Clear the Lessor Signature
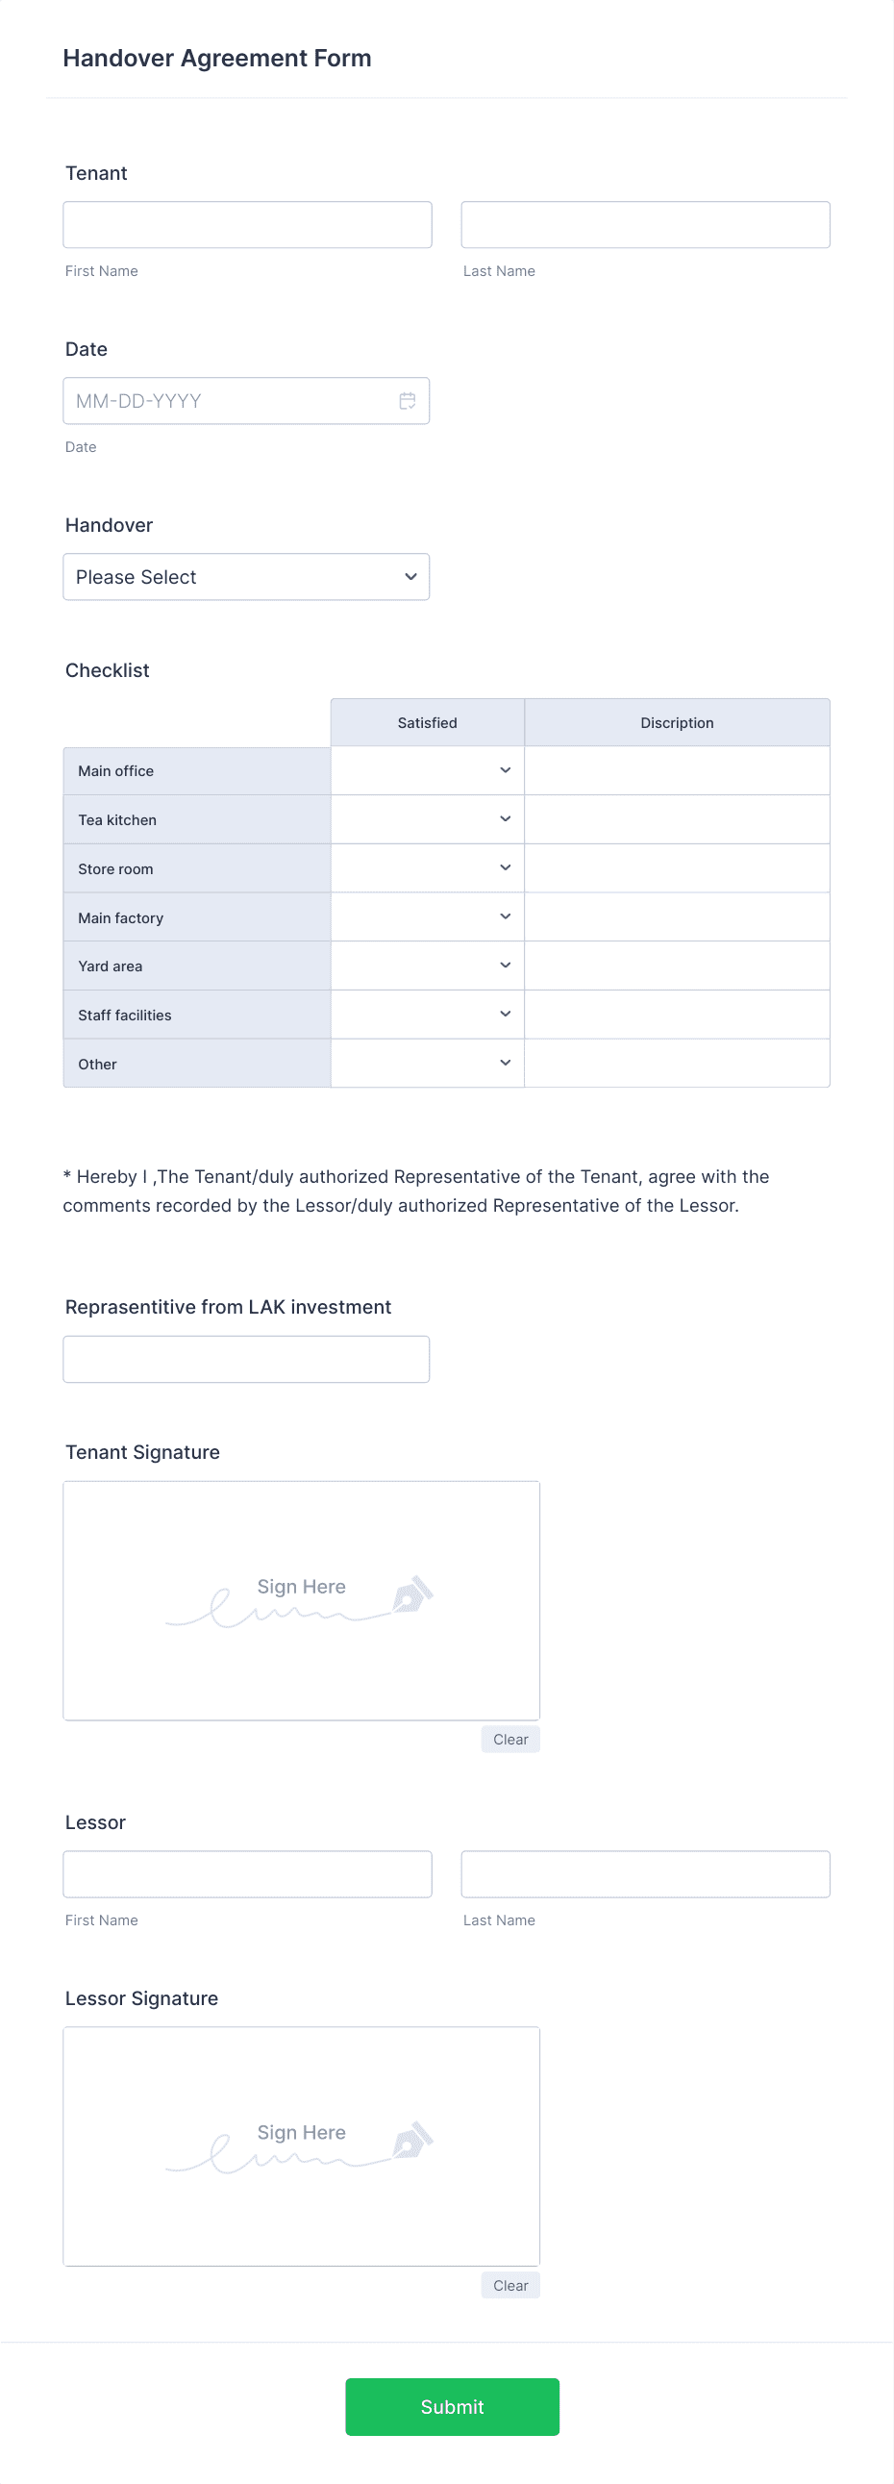Screen dimensions: 894x2484 pos(510,2285)
